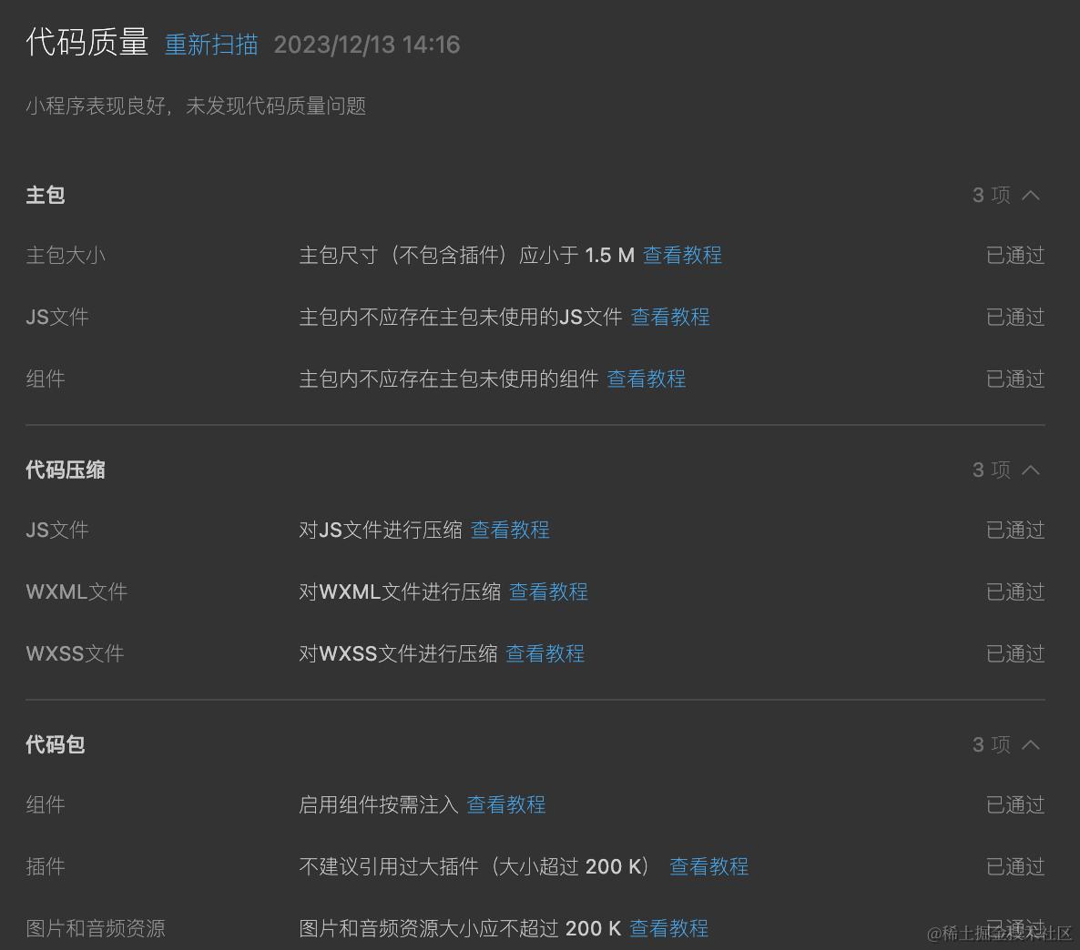Open 查看教程 for 插件大小 rule
The width and height of the screenshot is (1080, 950).
[708, 866]
